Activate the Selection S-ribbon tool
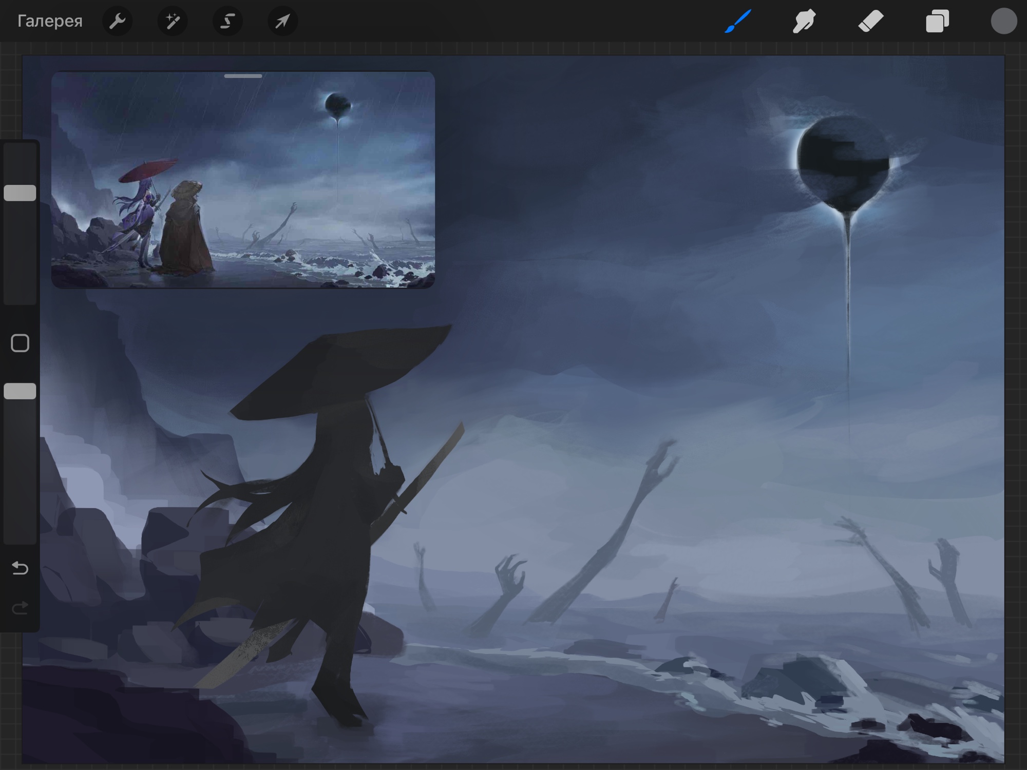This screenshot has width=1027, height=770. click(x=227, y=21)
